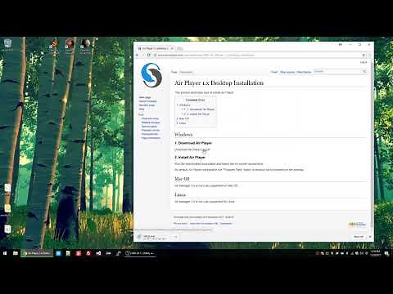The height and width of the screenshot is (294, 393).
Task: Open the downloaded file in downloads bar
Action: [154, 237]
